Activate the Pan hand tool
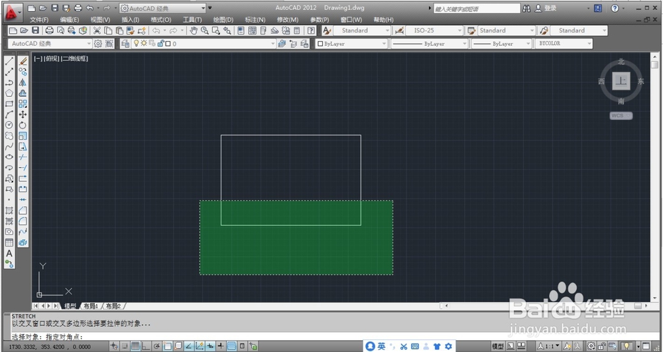This screenshot has width=663, height=352. (194, 30)
